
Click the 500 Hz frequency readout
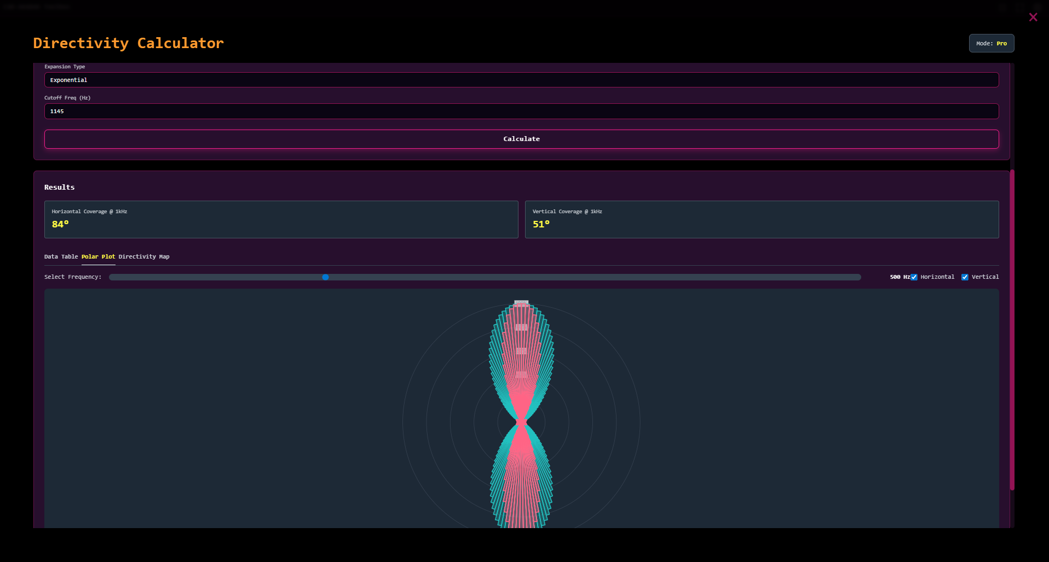[899, 277]
